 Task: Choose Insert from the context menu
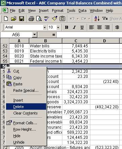pos(26,100)
